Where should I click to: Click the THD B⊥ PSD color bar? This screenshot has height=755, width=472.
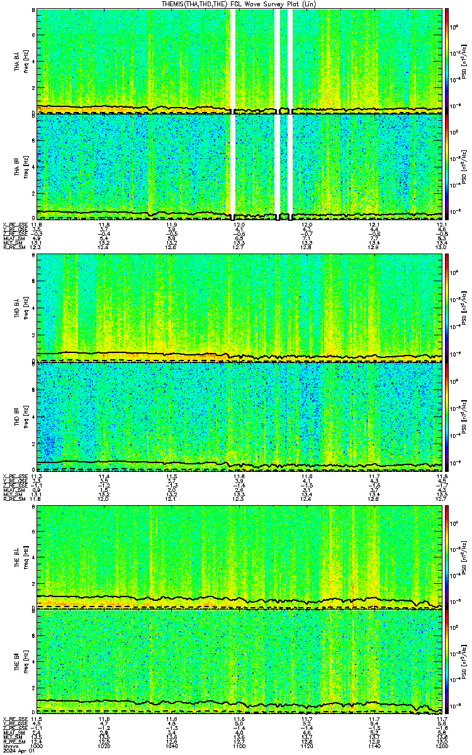click(x=447, y=308)
